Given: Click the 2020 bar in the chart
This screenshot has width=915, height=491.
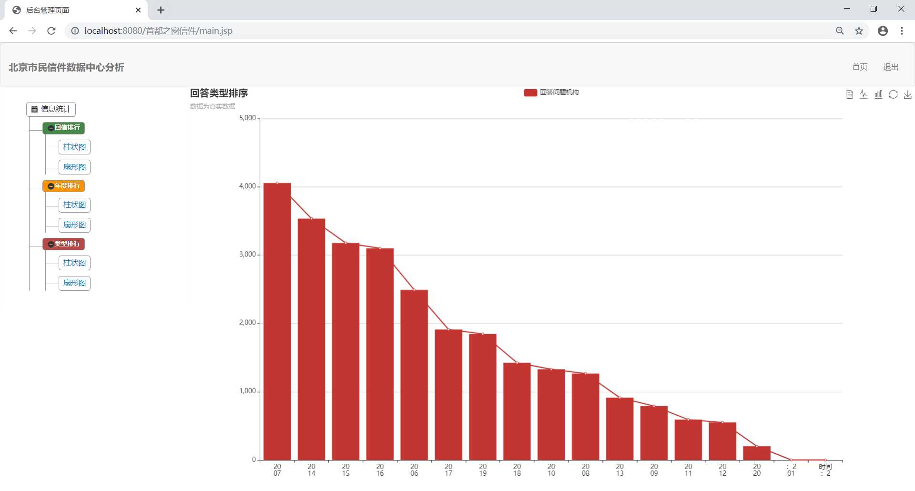Looking at the screenshot, I should pyautogui.click(x=757, y=453).
